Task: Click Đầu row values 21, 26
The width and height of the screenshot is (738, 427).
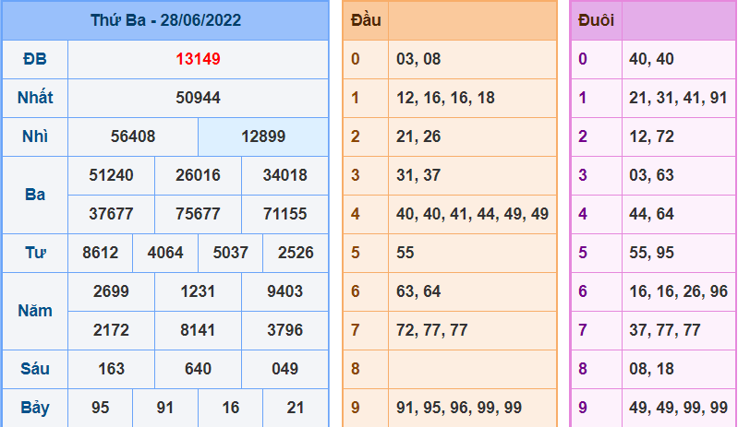Action: [x=418, y=136]
